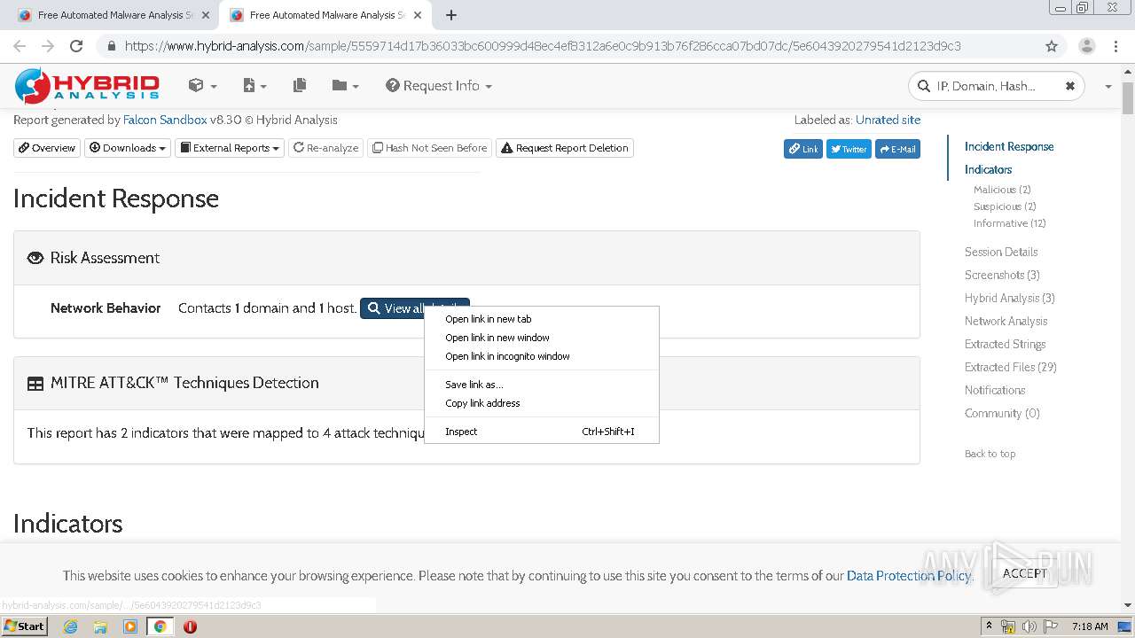Share the report via the Twitter button
The image size is (1135, 638).
pyautogui.click(x=849, y=149)
